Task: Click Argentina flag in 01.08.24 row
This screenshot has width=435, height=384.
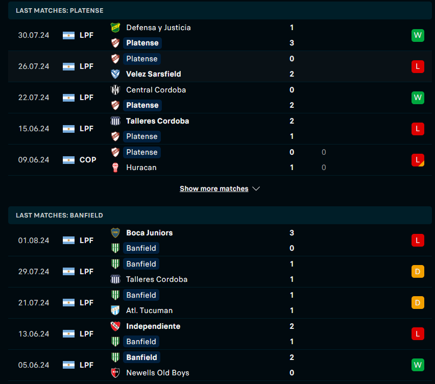Action: [68, 241]
